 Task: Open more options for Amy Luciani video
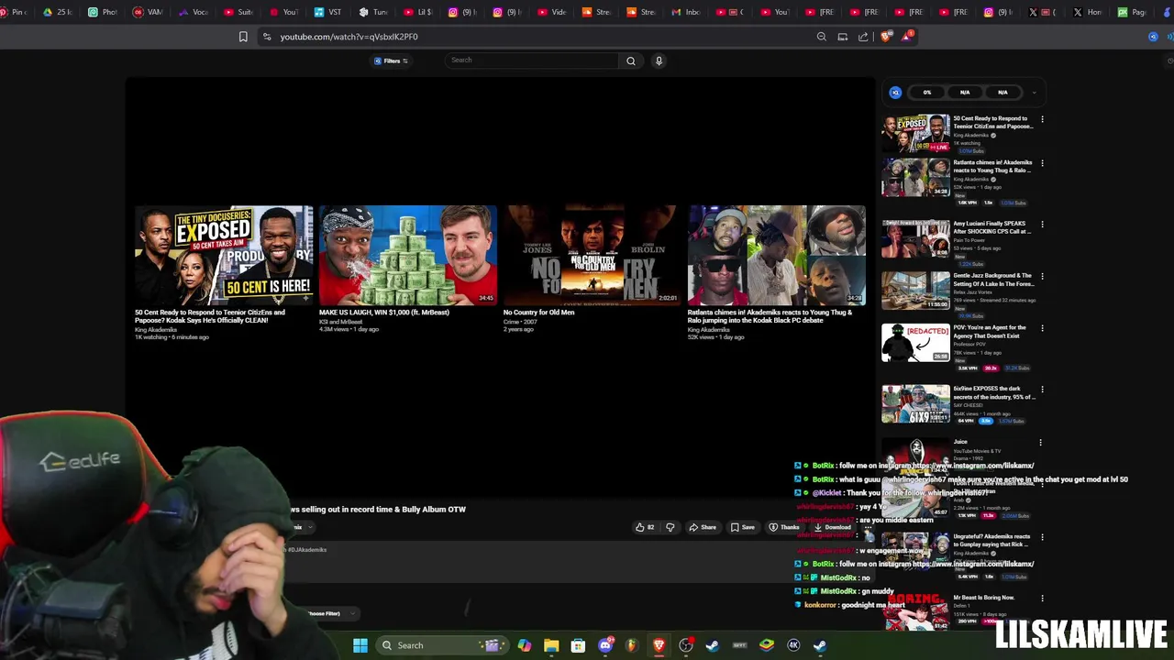tap(1042, 225)
